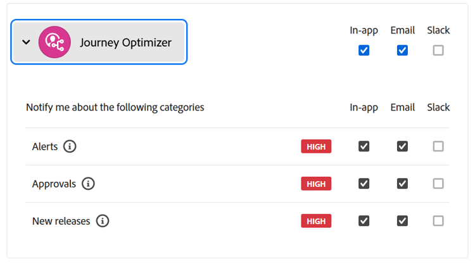Uncheck Journey Optimizer In-app checkbox
This screenshot has height=267, width=475.
coord(364,50)
